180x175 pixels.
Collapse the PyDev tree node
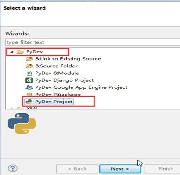pyautogui.click(x=12, y=52)
